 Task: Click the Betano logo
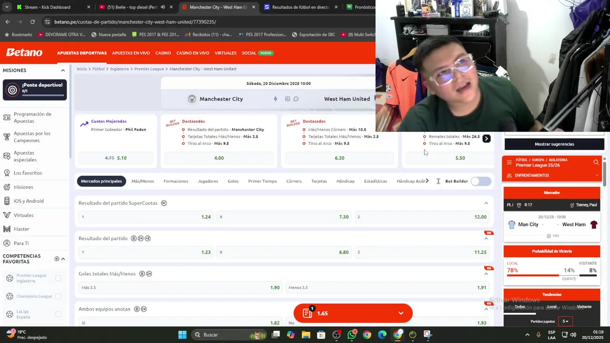point(24,52)
